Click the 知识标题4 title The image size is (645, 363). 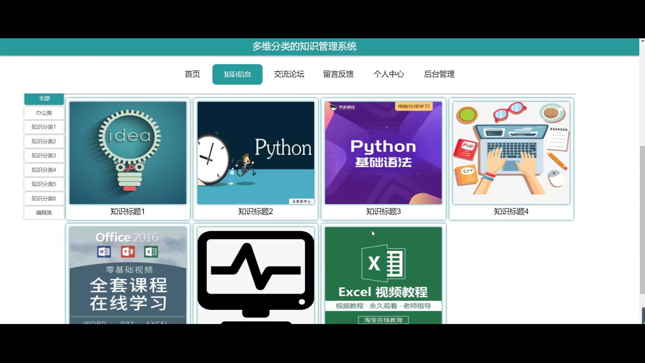511,212
